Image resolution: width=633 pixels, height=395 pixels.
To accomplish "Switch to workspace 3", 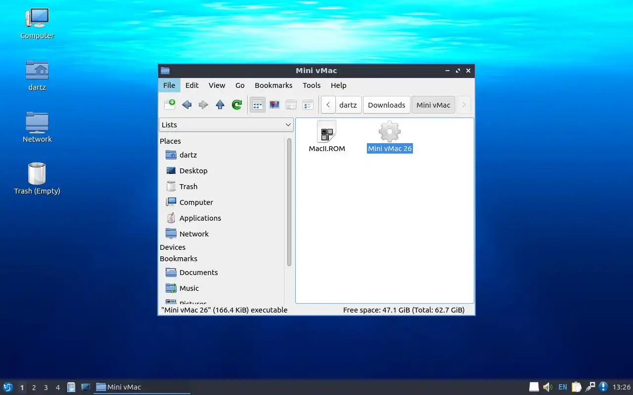I will coord(45,388).
